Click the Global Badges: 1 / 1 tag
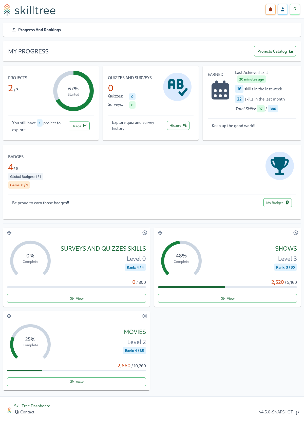This screenshot has height=421, width=304. coord(26,177)
